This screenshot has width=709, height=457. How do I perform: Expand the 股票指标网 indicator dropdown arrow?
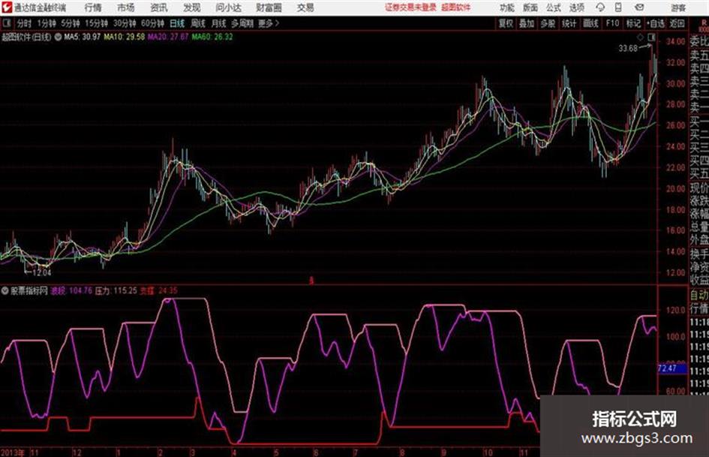tap(5, 291)
